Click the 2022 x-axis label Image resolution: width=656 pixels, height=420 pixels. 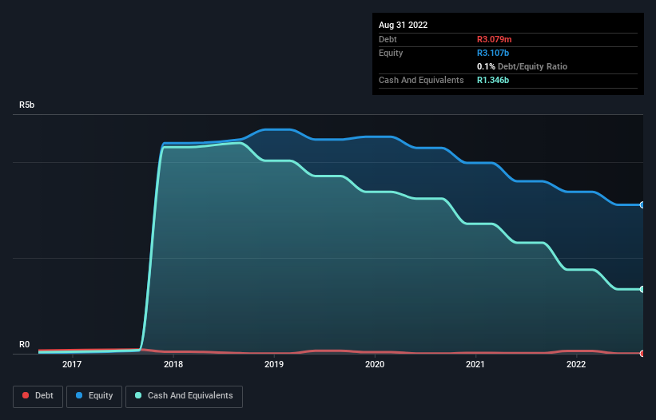tap(576, 364)
